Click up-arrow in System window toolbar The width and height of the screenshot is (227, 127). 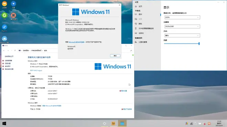(x=15, y=50)
